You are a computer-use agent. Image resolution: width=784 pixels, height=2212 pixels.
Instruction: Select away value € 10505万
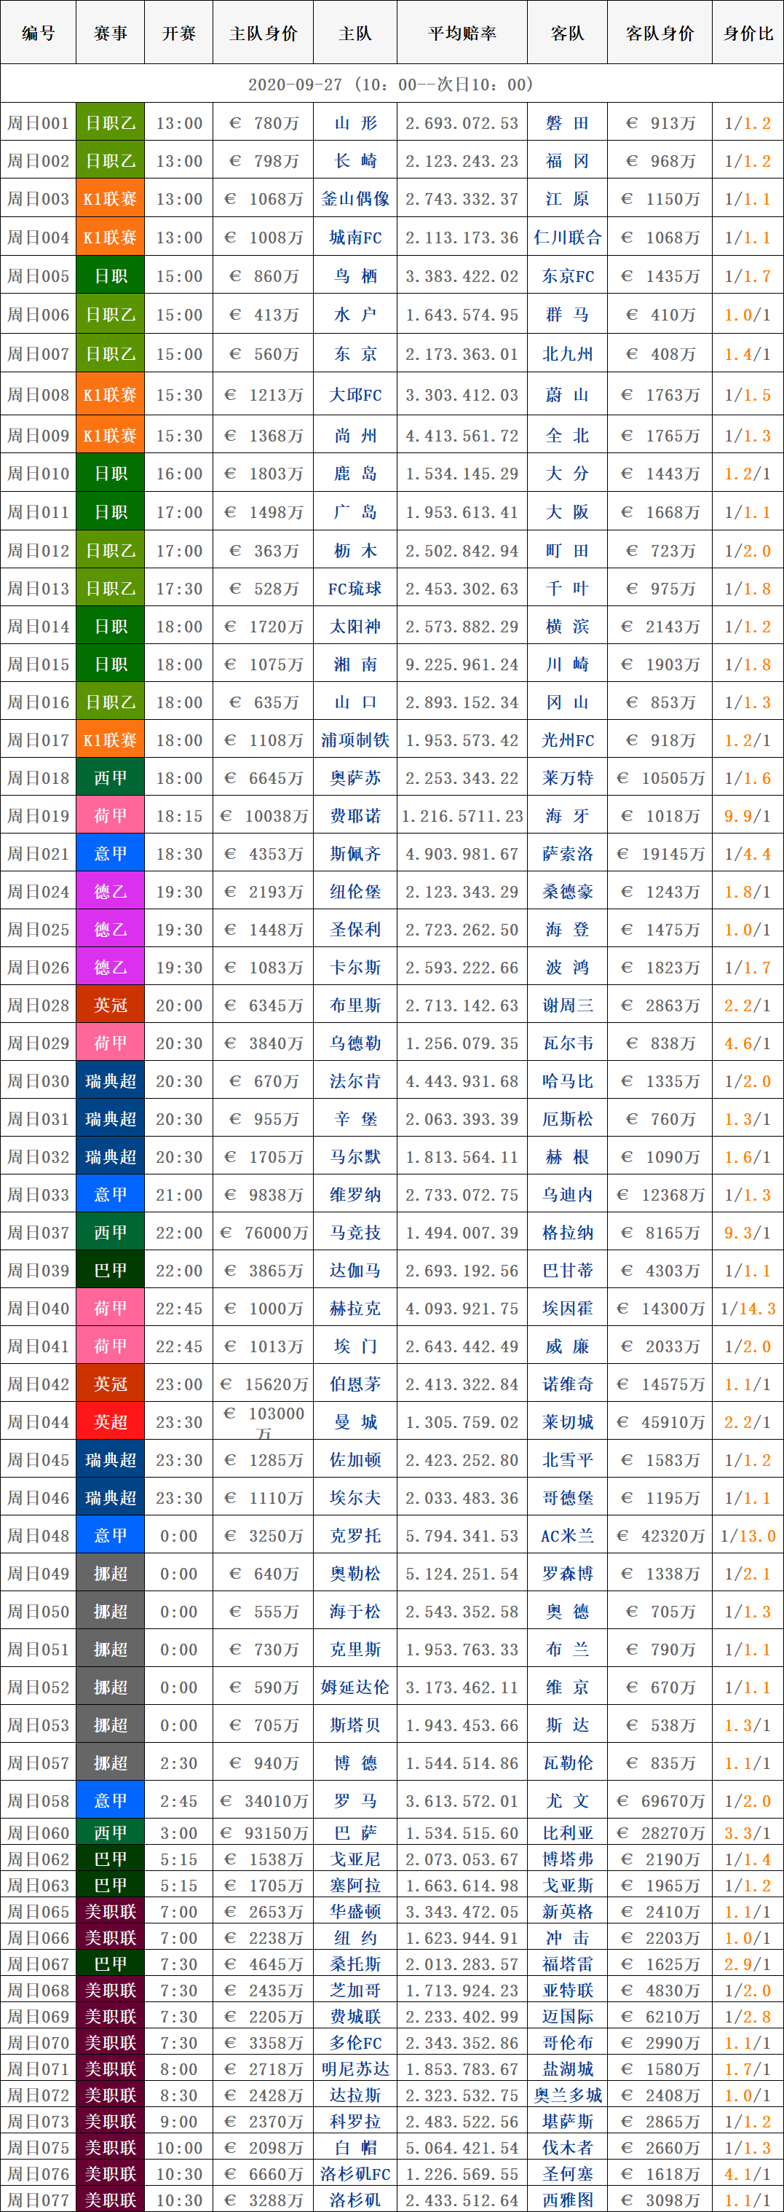660,778
